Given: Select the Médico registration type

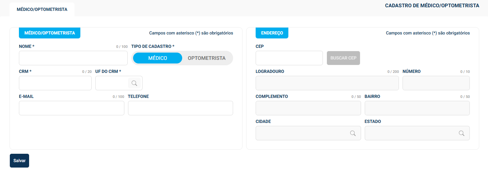Looking at the screenshot, I should 157,58.
